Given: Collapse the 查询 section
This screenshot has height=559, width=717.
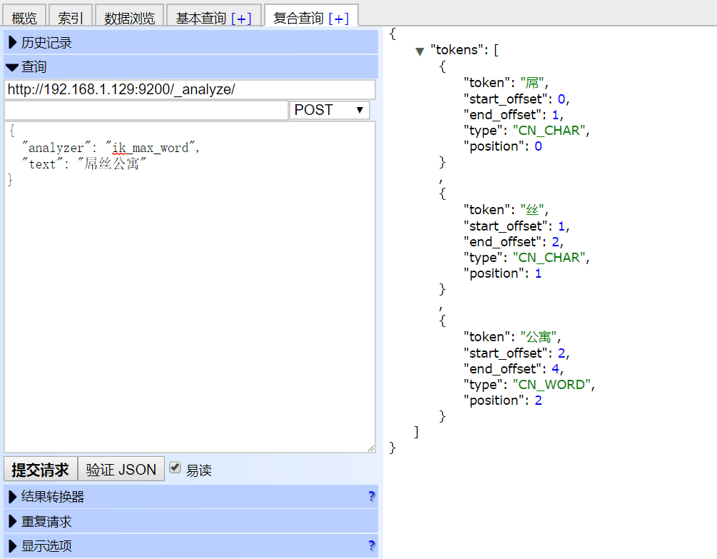Looking at the screenshot, I should click(34, 67).
